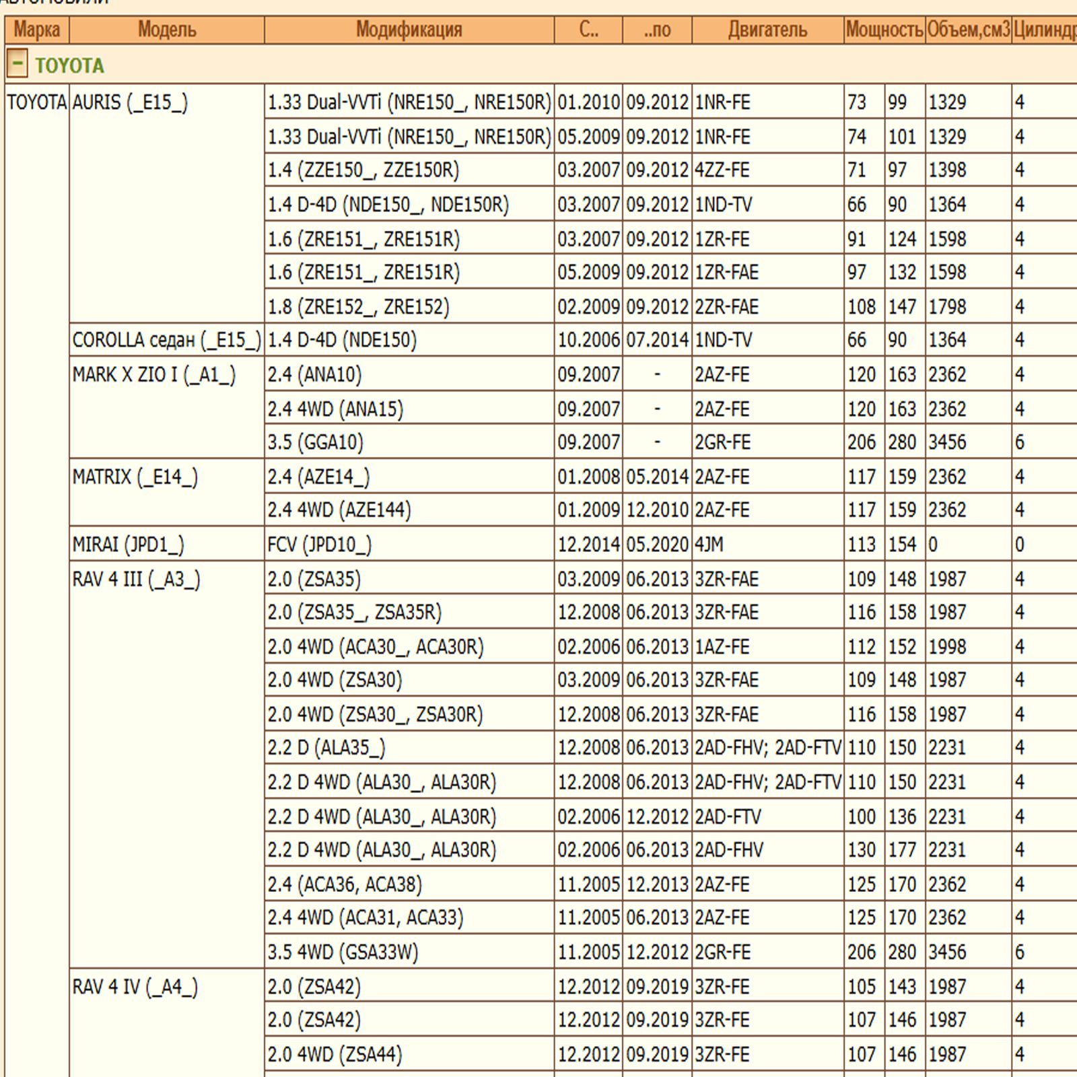The width and height of the screenshot is (1077, 1077).
Task: Click RAV 4 III (_A3_) model cell
Action: pos(136,579)
